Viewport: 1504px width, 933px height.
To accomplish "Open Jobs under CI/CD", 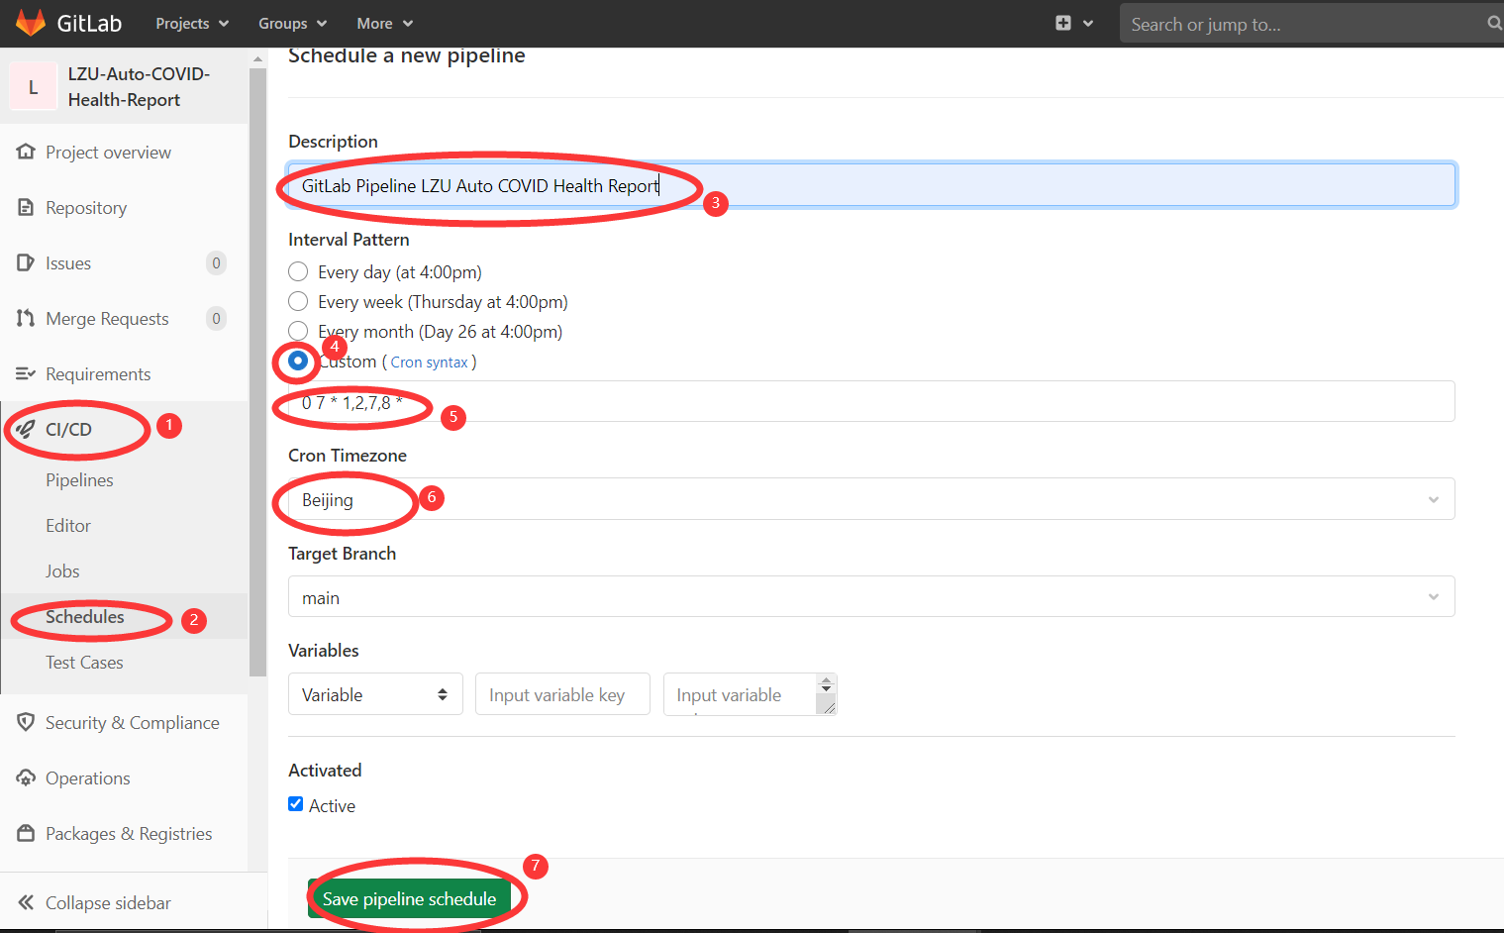I will click(x=62, y=570).
